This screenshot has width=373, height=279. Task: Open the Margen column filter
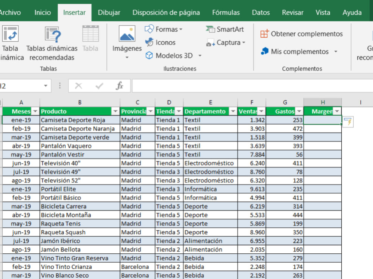337,111
